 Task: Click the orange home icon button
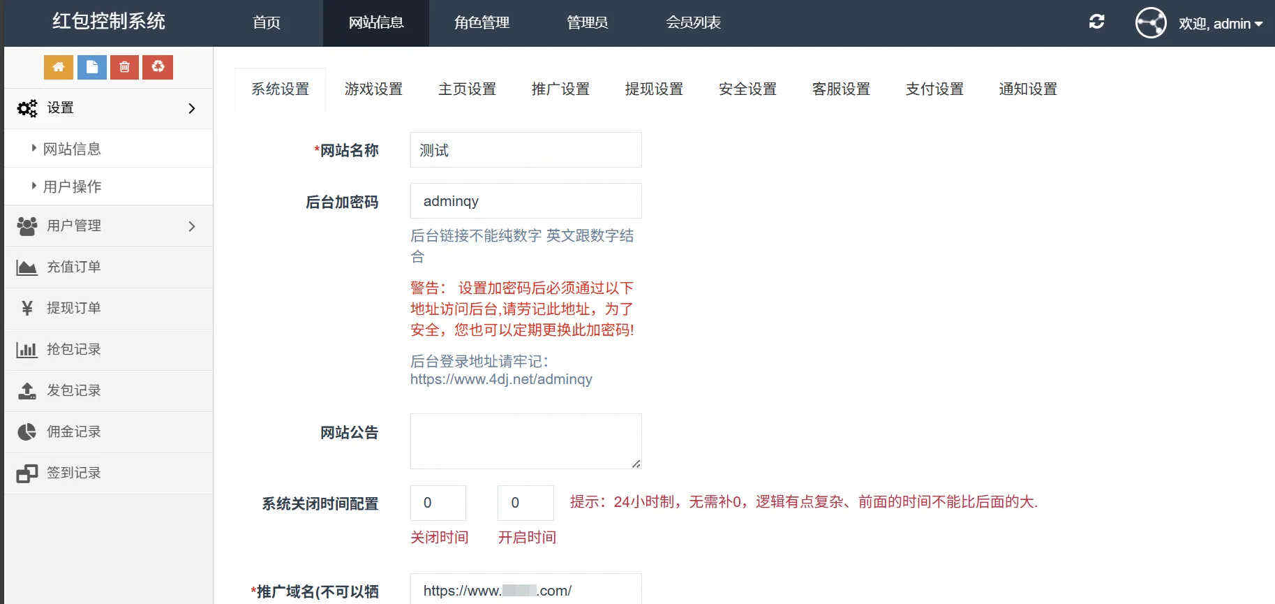59,67
